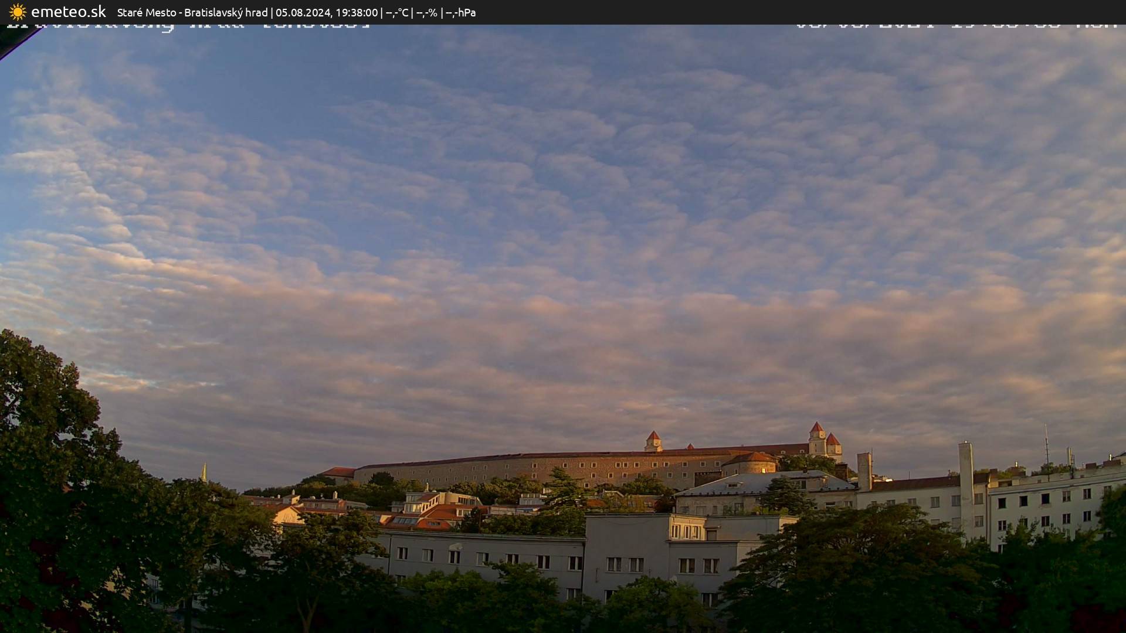Click the castle's tallest right tower

[817, 437]
